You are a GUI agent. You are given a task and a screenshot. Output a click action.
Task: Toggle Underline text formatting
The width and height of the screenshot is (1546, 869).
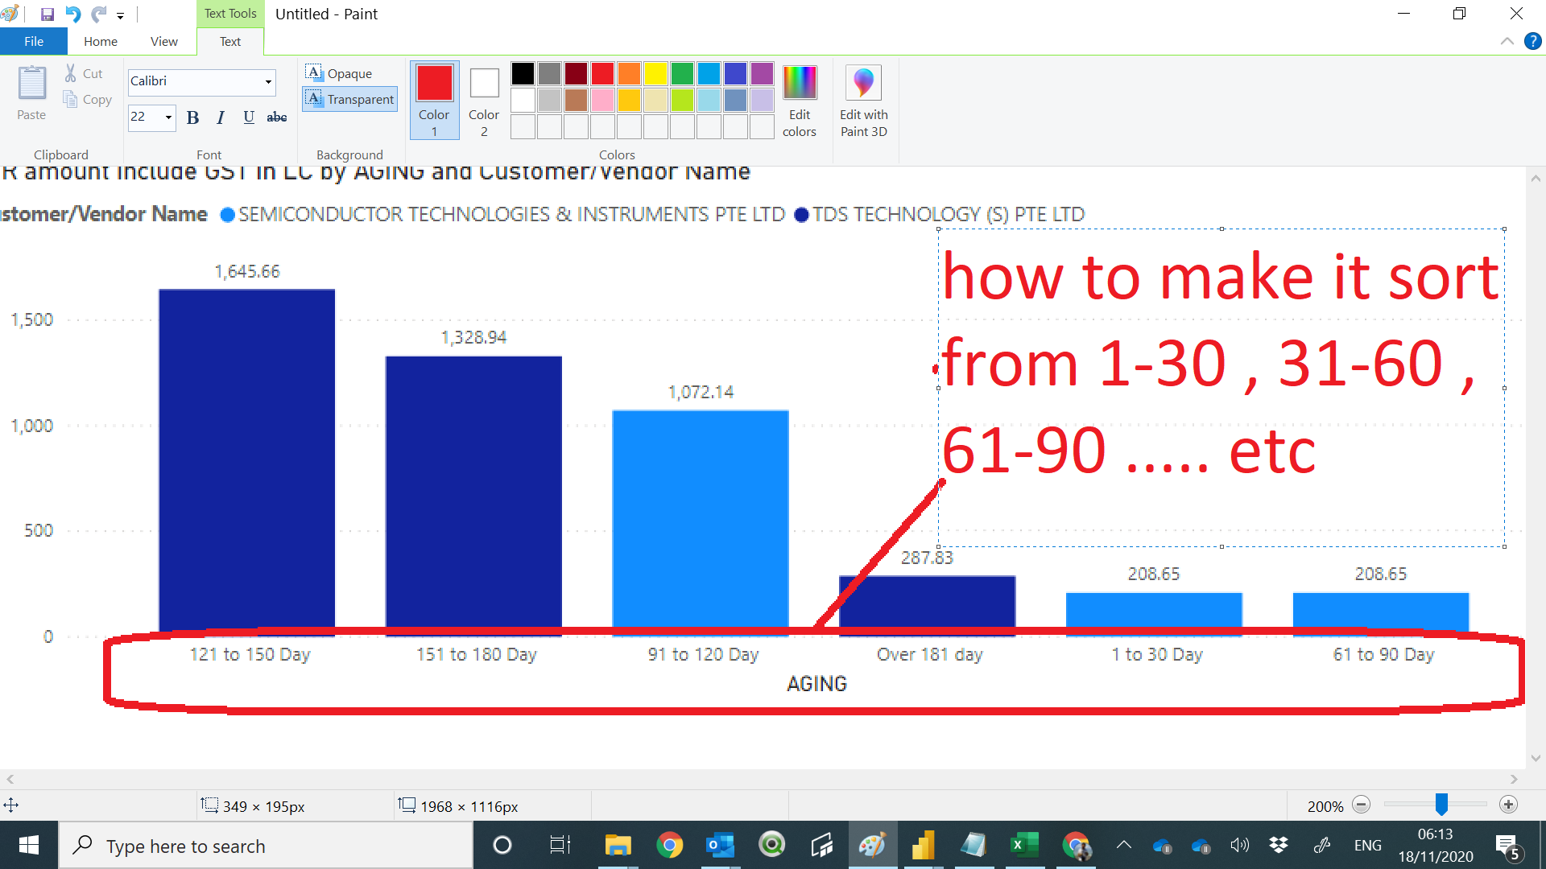(x=249, y=117)
